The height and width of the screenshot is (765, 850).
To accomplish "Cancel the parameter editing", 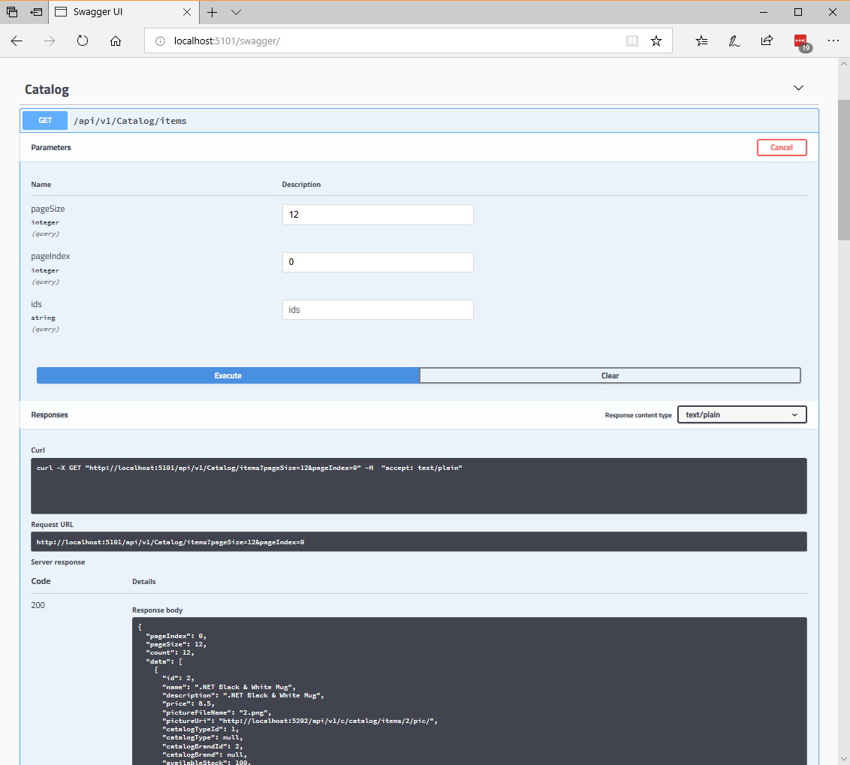I will click(782, 147).
